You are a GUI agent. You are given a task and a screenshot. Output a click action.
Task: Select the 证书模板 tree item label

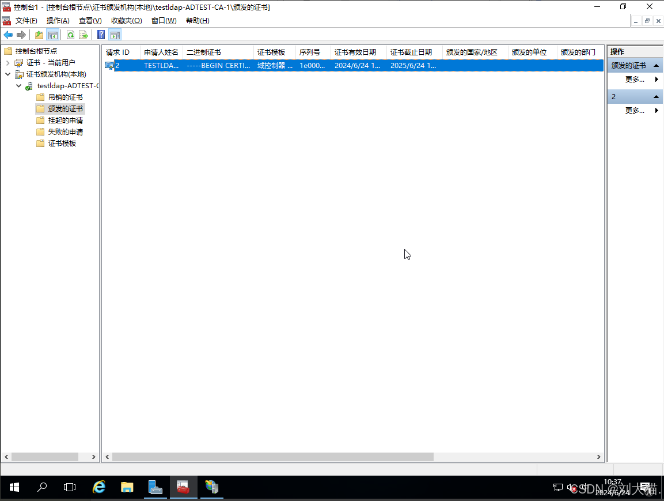tap(62, 143)
